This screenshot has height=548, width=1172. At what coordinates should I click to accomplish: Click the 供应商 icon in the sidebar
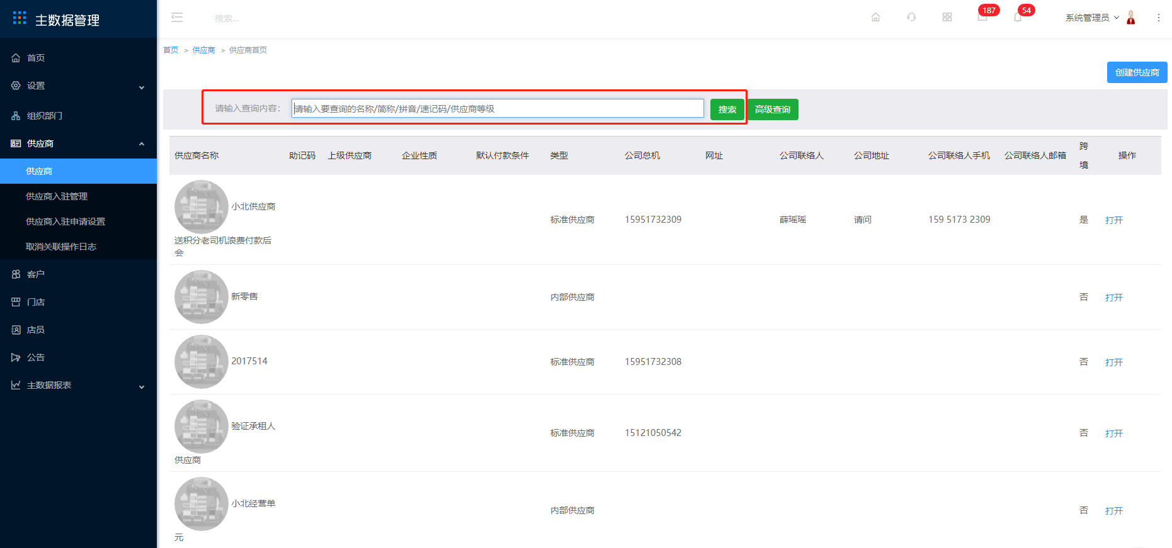coord(16,143)
